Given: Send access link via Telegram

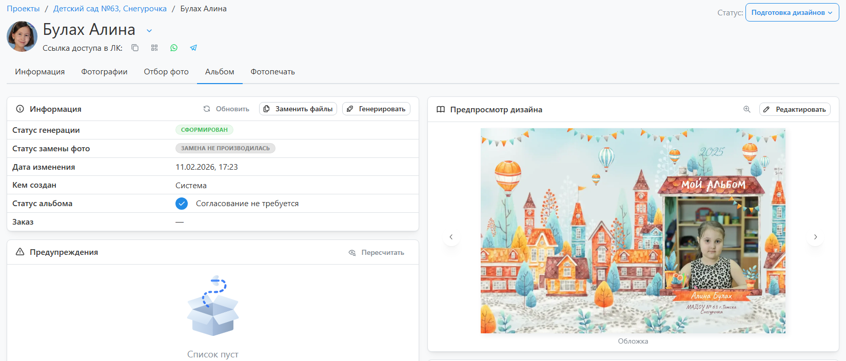Looking at the screenshot, I should pyautogui.click(x=193, y=48).
